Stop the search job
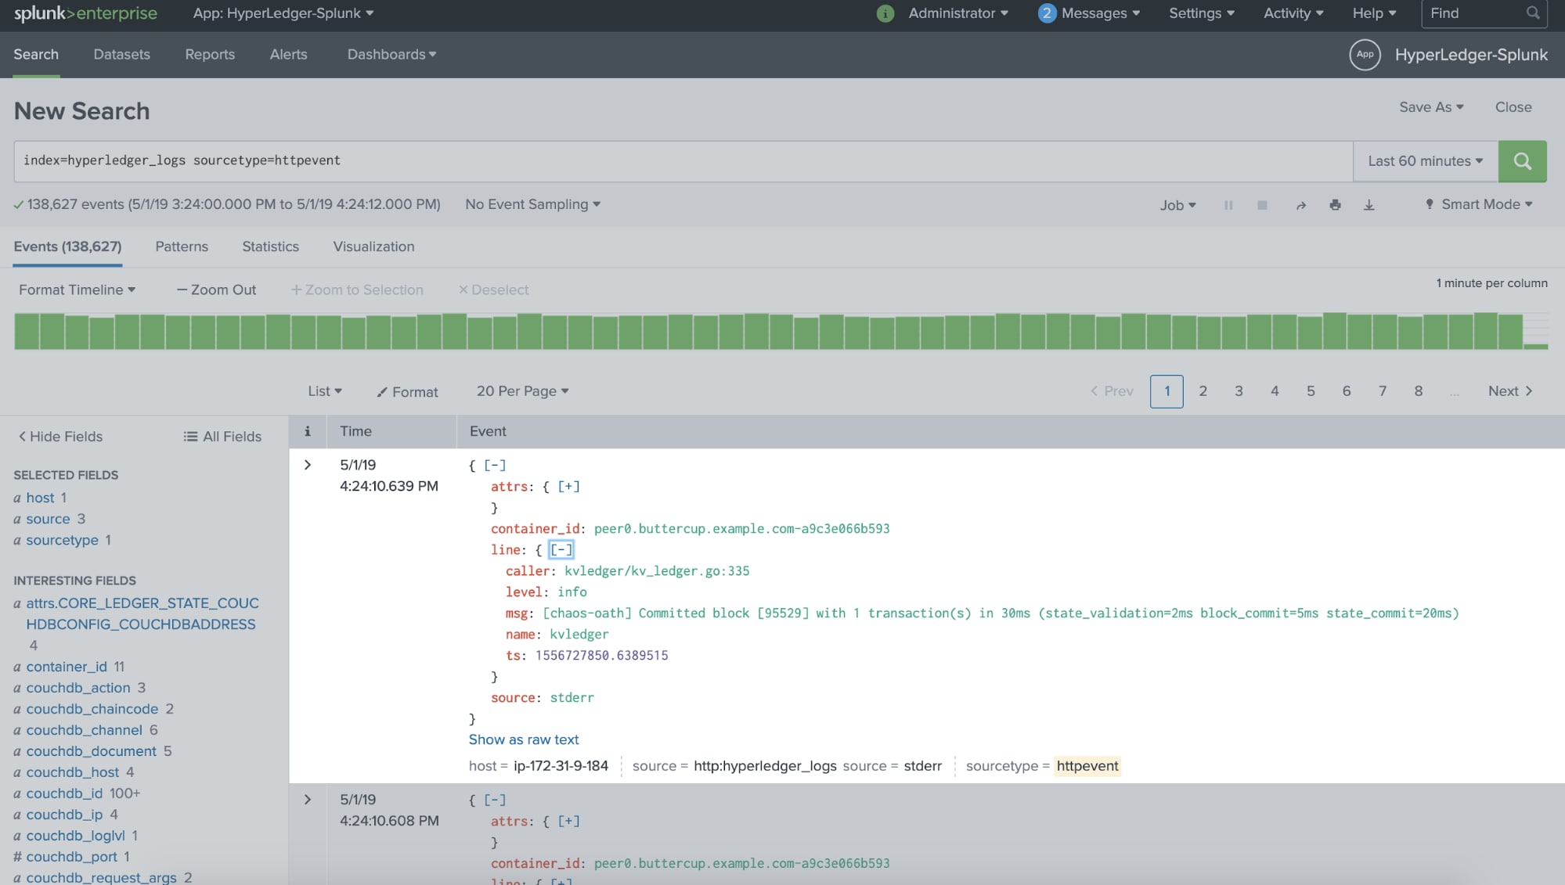1565x885 pixels. (x=1262, y=205)
